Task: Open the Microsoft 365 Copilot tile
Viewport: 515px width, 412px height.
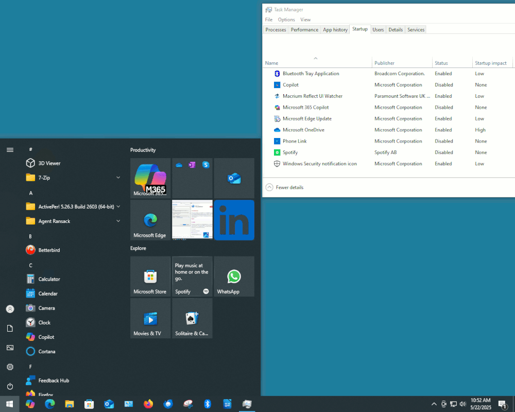Action: [x=150, y=178]
